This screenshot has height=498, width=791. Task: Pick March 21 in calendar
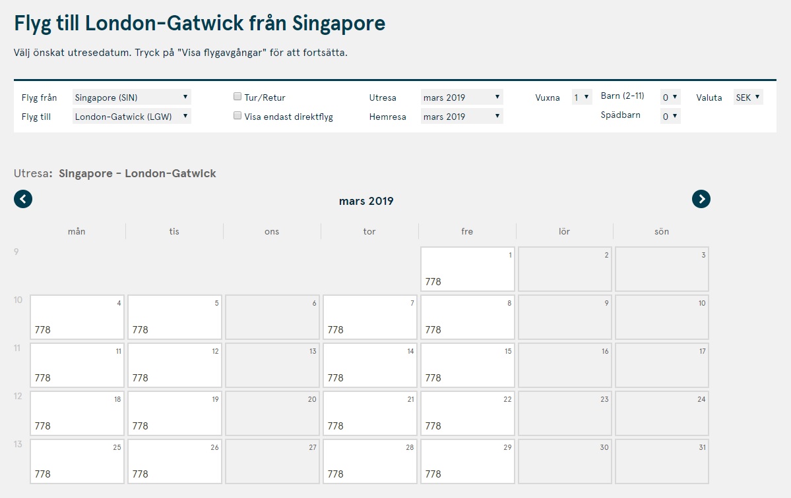coord(370,414)
